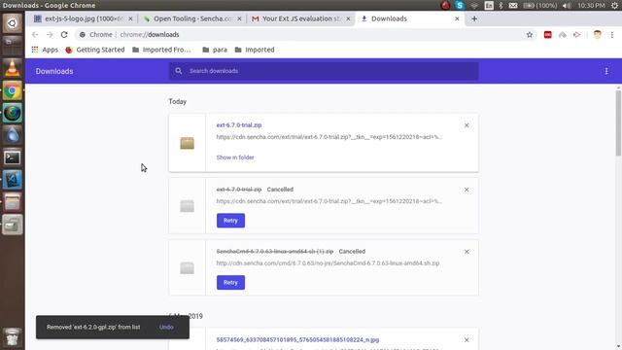Click the SenchaCmd cdn.sencha.com URL link
Viewport: 622px width, 350px height.
click(x=328, y=263)
